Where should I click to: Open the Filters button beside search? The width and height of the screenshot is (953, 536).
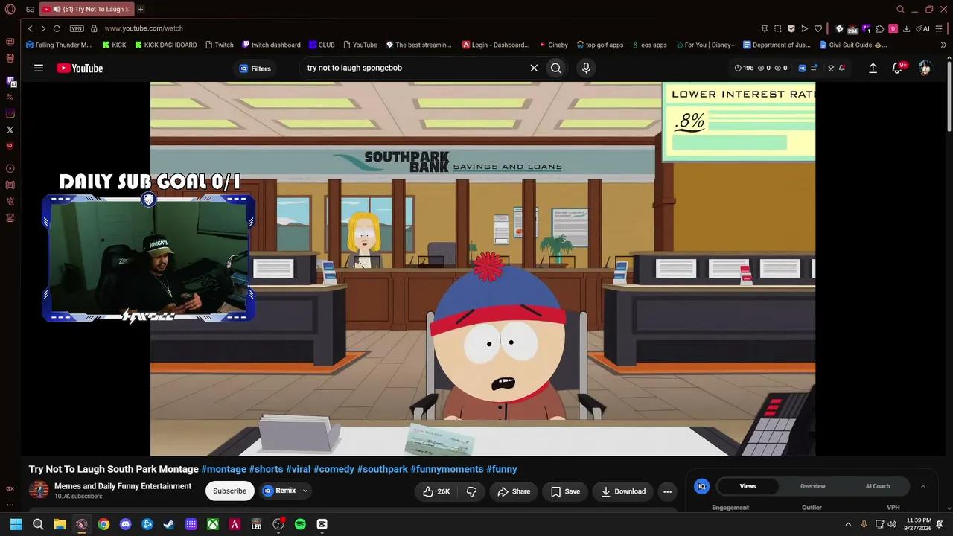[255, 68]
